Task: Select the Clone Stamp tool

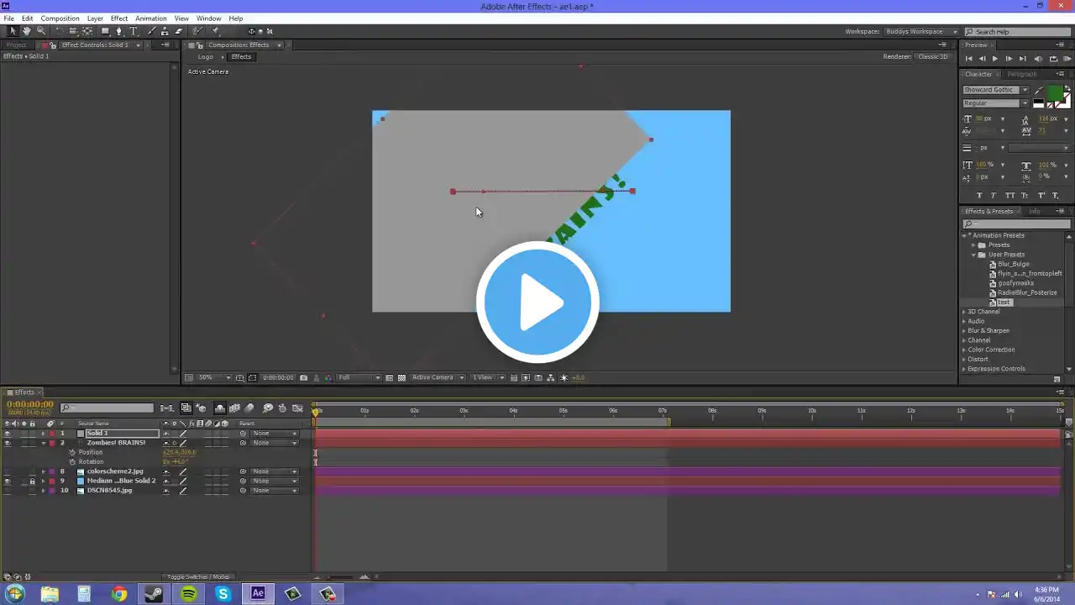Action: (165, 31)
